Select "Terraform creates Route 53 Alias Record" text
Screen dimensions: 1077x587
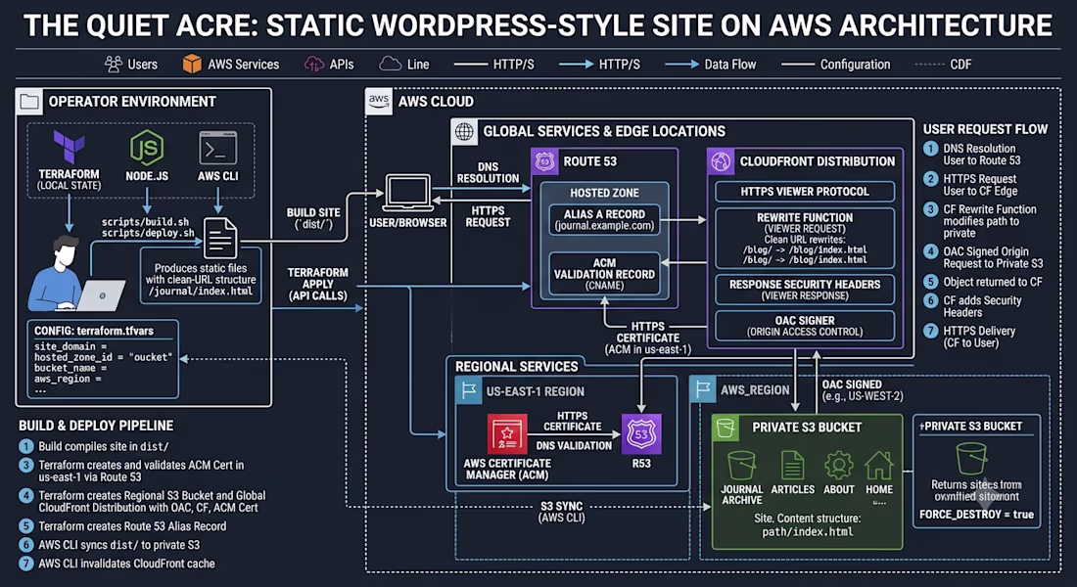(132, 526)
